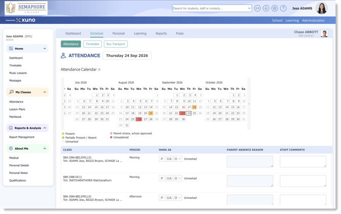Click Parent Absence Reason box for 08A Morning
Image resolution: width=341 pixels, height=214 pixels.
click(250, 162)
